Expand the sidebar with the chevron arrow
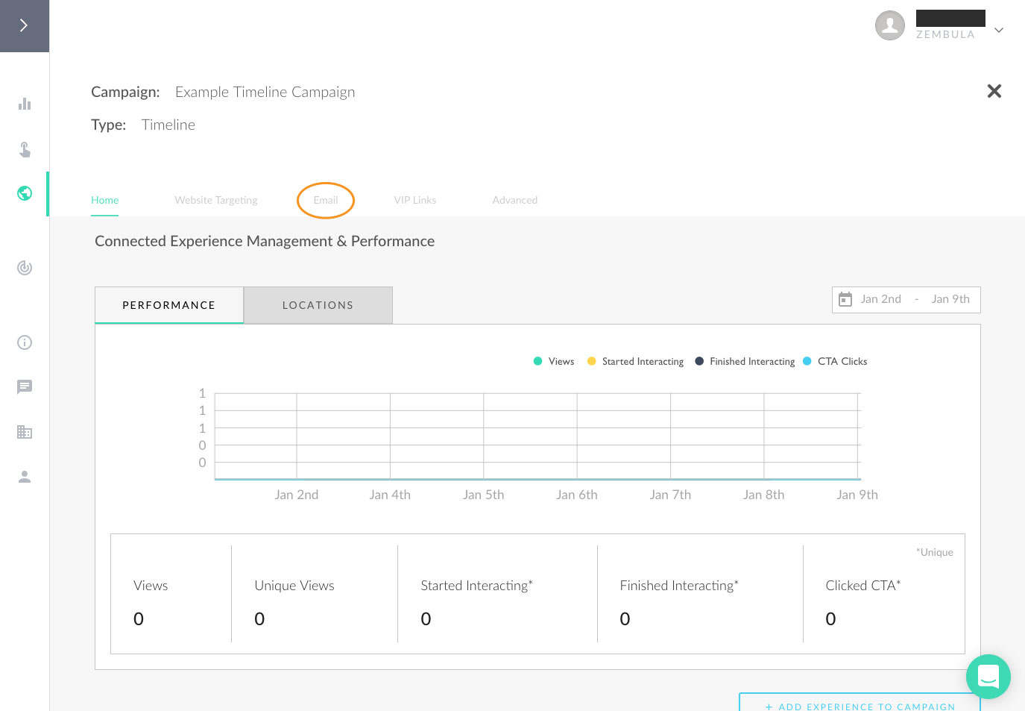 coord(24,25)
